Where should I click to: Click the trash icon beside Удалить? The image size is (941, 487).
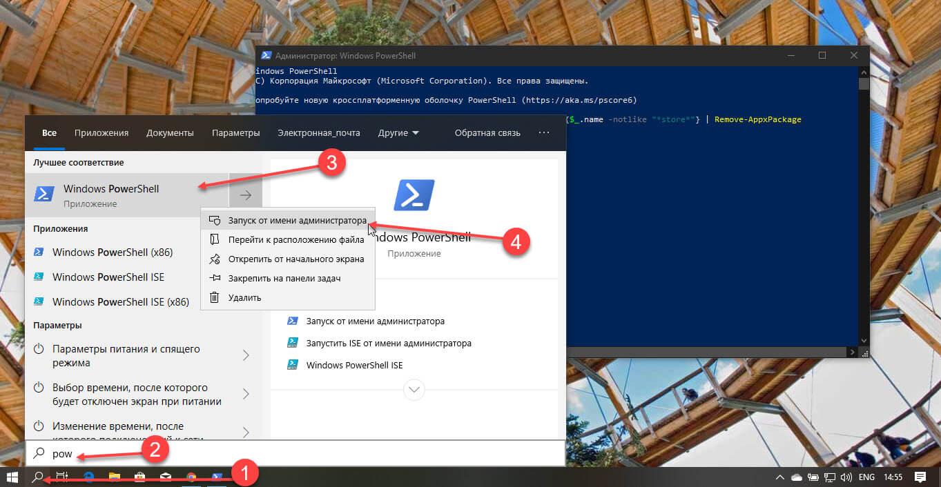(x=215, y=298)
